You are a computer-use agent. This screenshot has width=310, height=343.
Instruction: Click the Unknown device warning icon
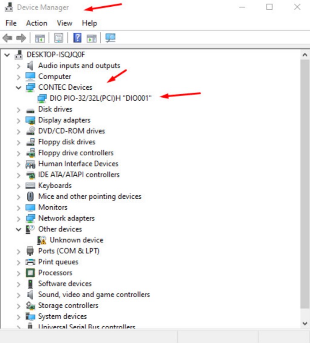coord(42,240)
